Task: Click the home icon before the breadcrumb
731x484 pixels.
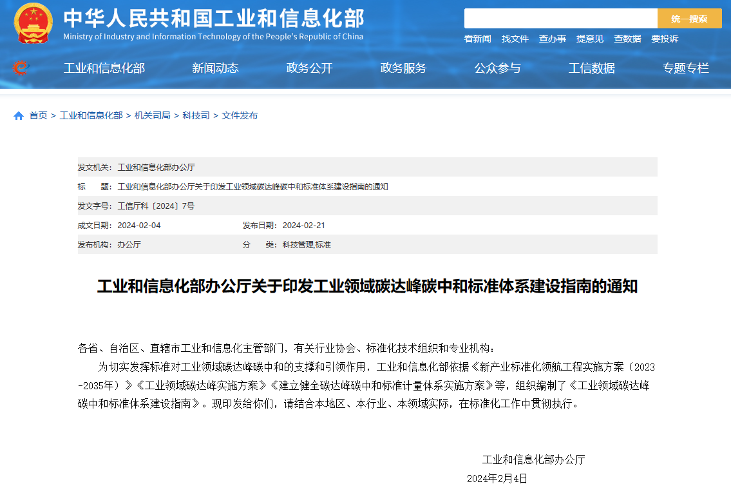Action: (17, 115)
